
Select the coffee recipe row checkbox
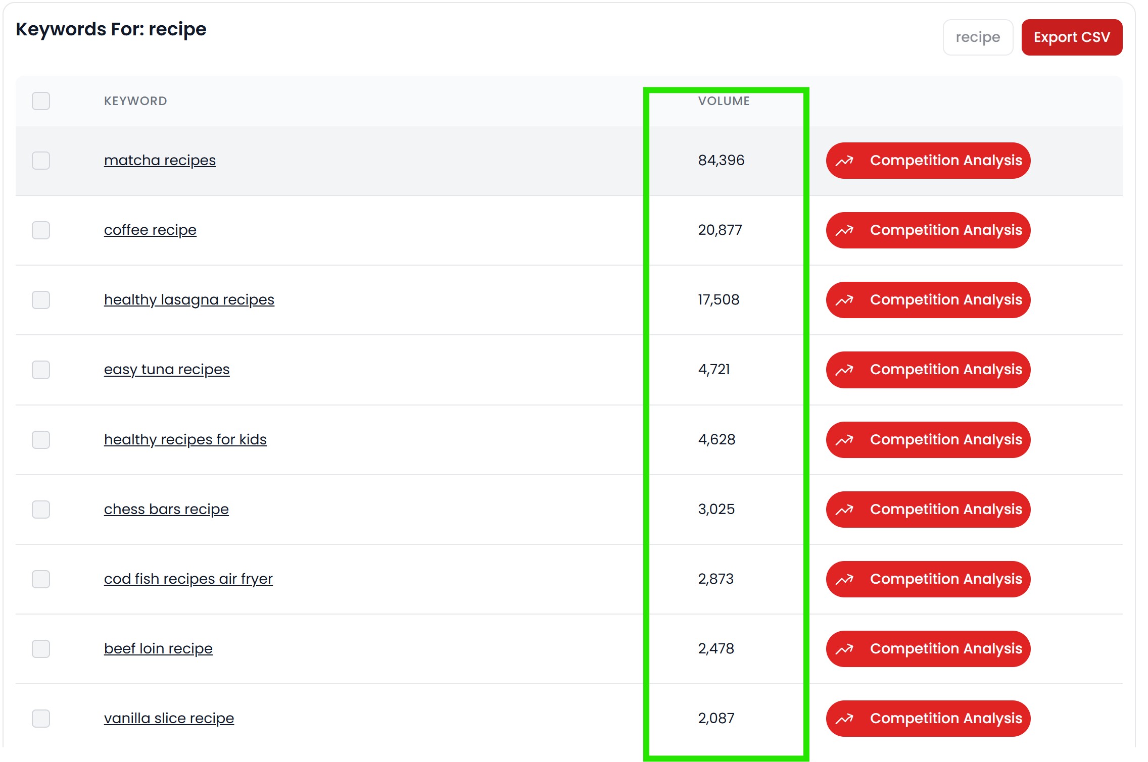coord(41,230)
